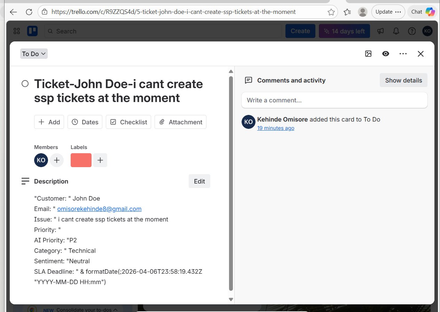Click the card cover image icon
The width and height of the screenshot is (440, 312).
pos(368,54)
